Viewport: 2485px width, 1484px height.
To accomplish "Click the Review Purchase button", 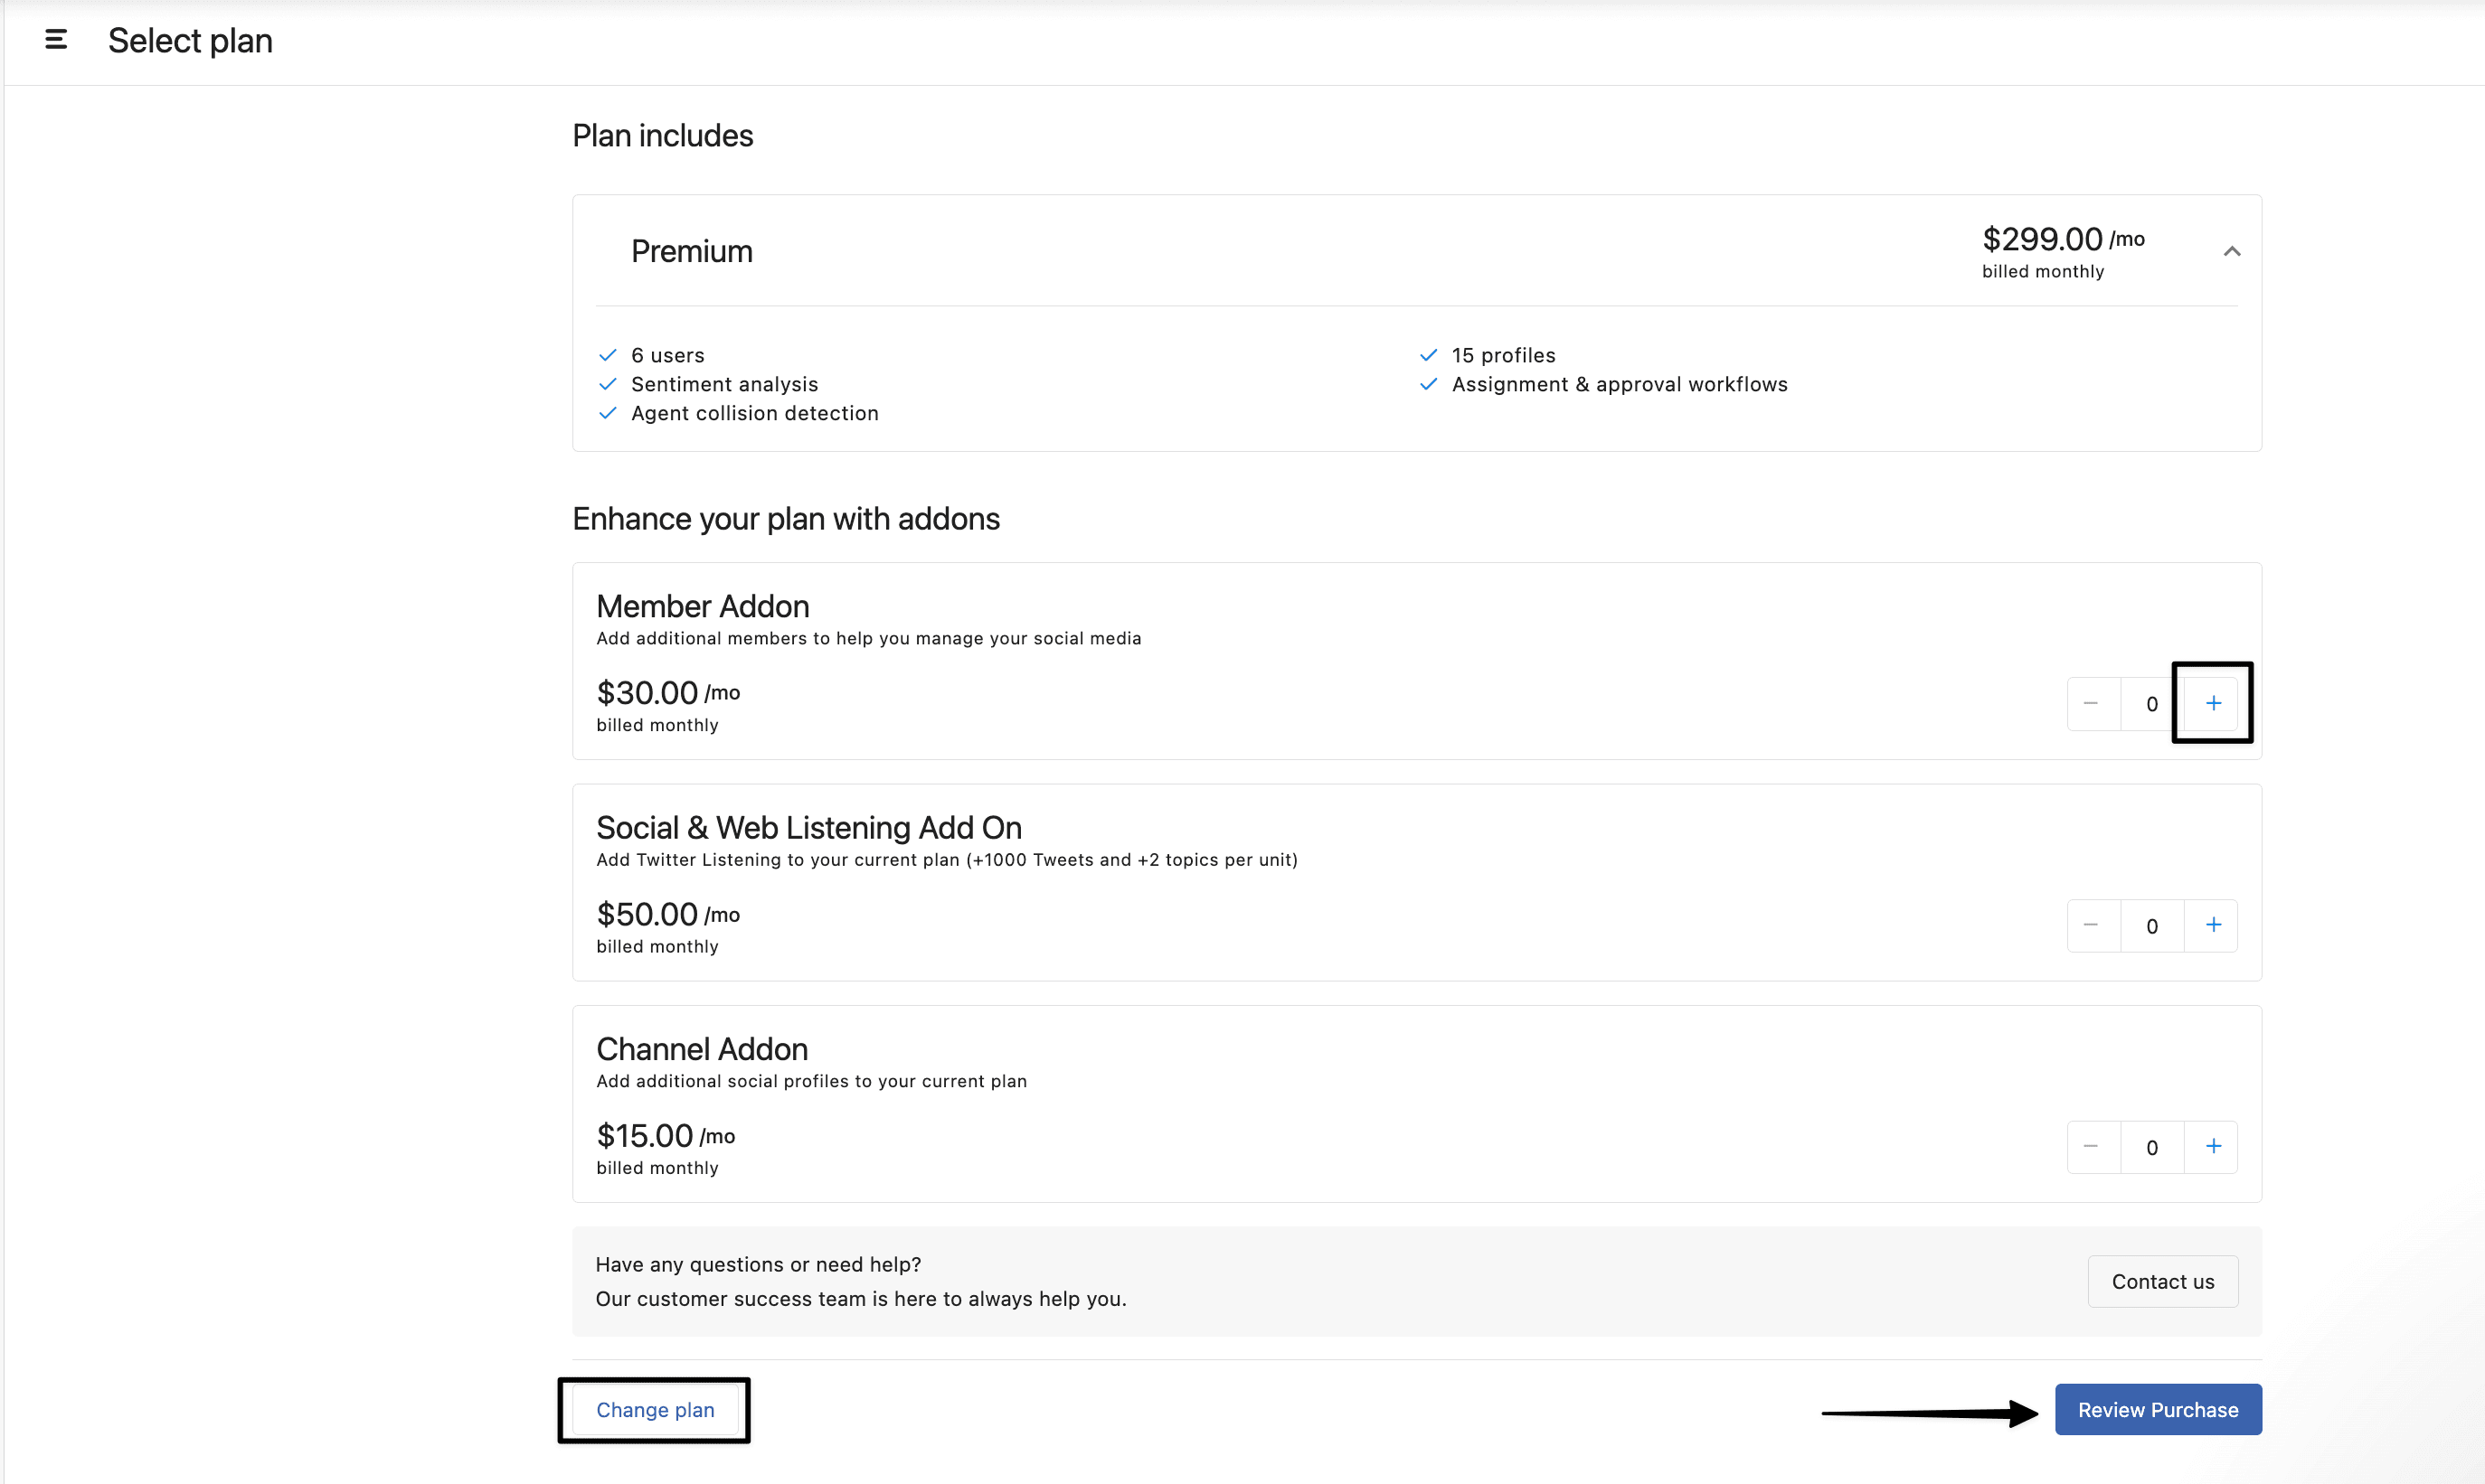I will click(2158, 1409).
